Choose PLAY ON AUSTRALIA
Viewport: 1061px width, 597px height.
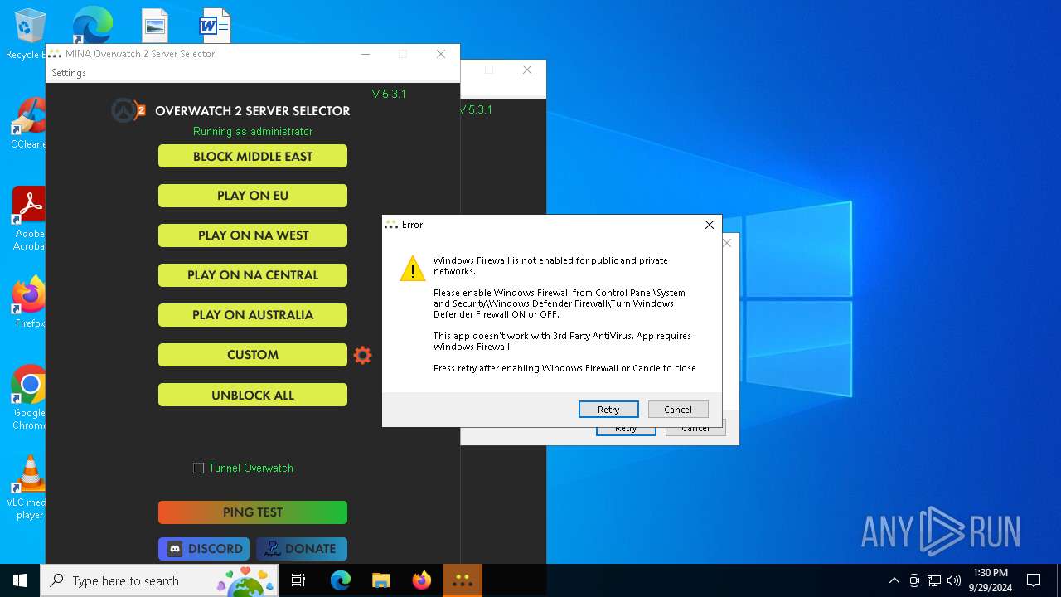(x=253, y=315)
